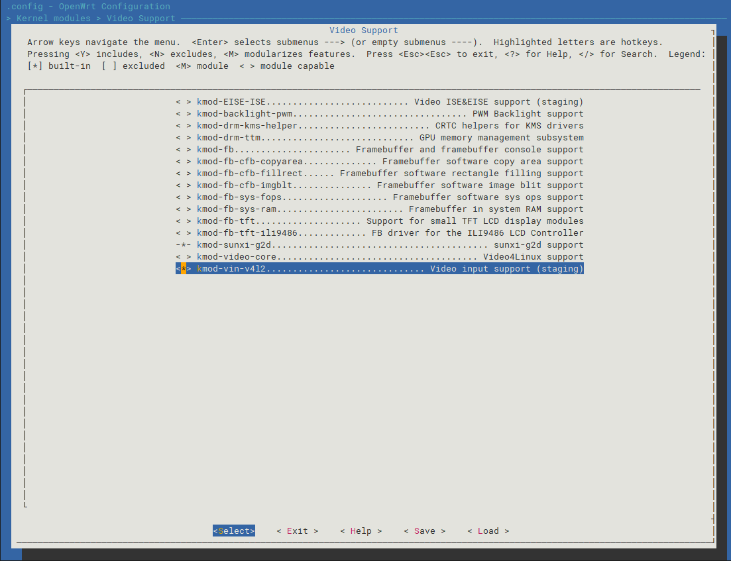Click the Exit button
The width and height of the screenshot is (731, 561).
298,531
